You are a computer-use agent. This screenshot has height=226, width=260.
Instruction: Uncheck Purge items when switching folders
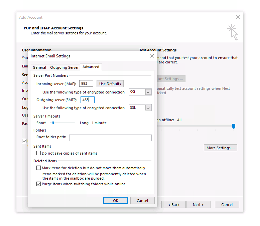(39, 184)
